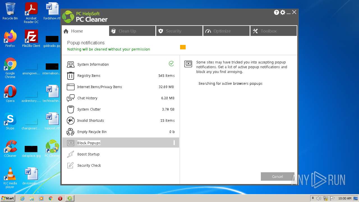Cancel the popup search
The width and height of the screenshot is (359, 202).
(277, 176)
